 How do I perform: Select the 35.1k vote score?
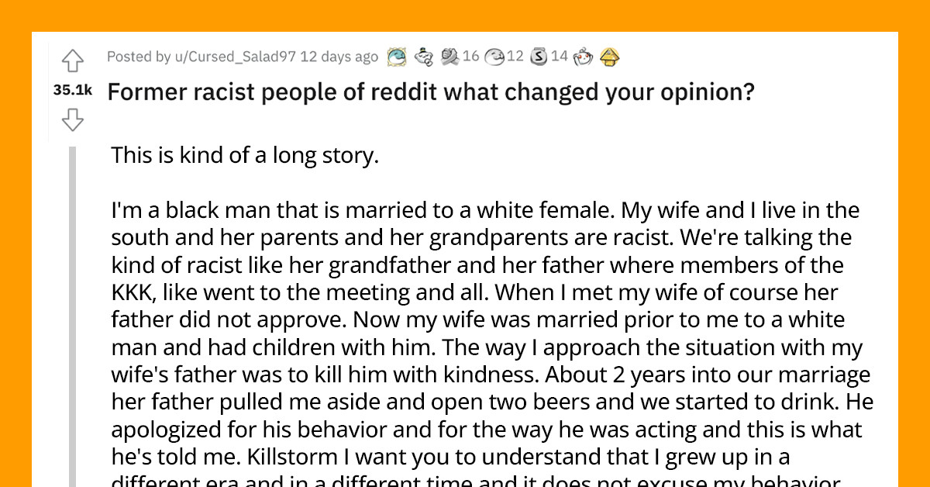[72, 90]
